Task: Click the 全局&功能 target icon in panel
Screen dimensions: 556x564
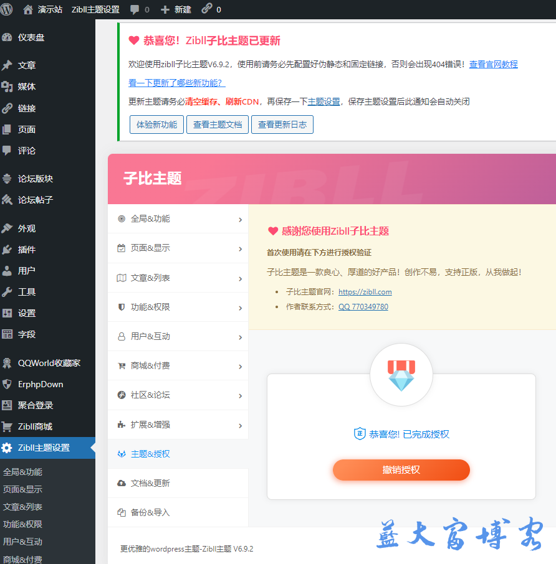Action: tap(122, 219)
